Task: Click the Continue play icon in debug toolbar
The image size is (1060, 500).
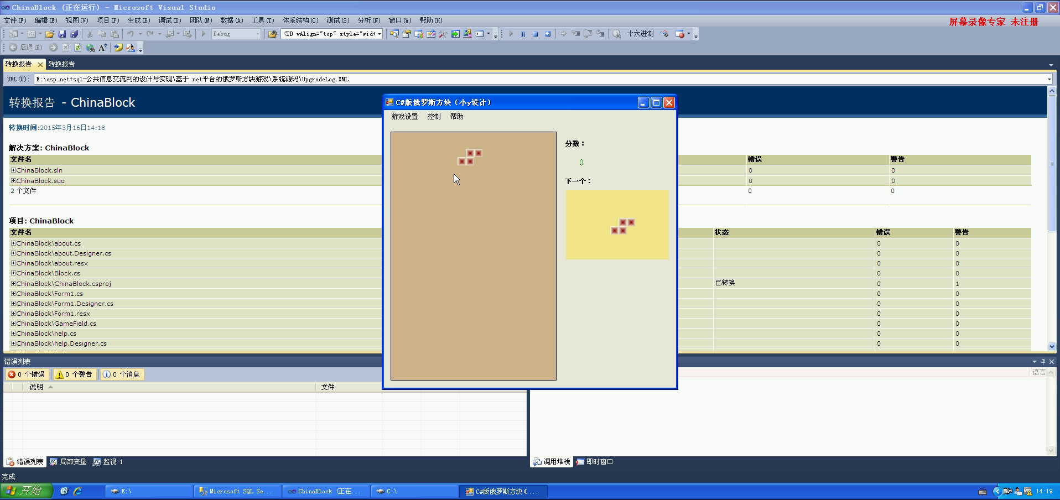Action: (x=511, y=34)
